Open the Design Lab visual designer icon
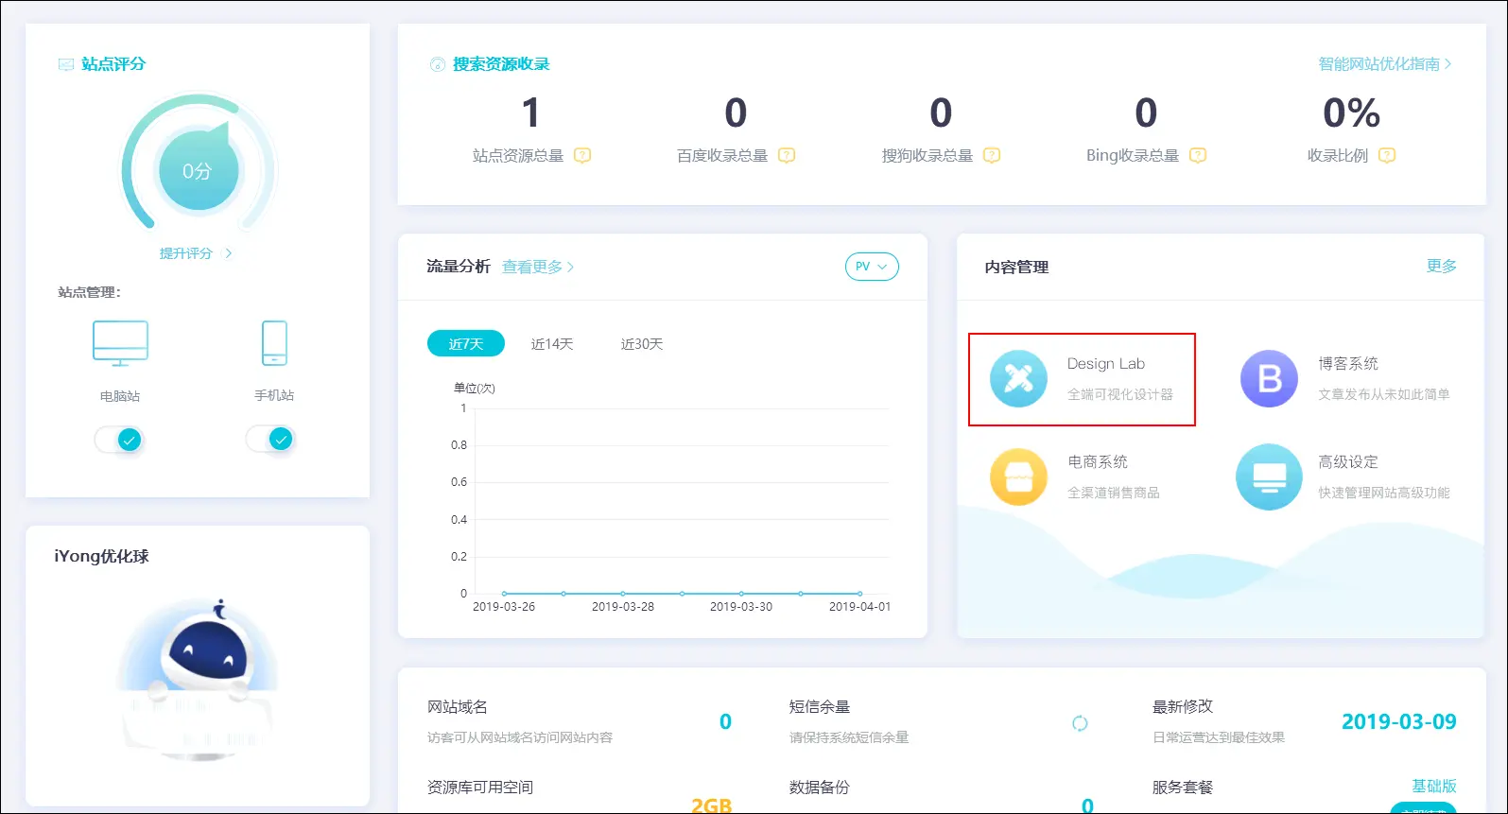This screenshot has height=814, width=1508. click(x=1018, y=378)
